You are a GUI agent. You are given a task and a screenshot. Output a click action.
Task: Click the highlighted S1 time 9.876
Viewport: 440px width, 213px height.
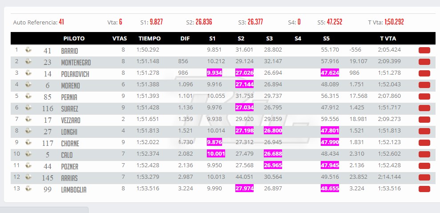pos(214,142)
